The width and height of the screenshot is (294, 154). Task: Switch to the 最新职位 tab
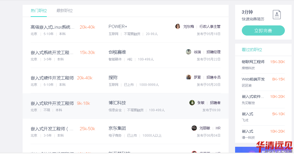tap(65, 11)
